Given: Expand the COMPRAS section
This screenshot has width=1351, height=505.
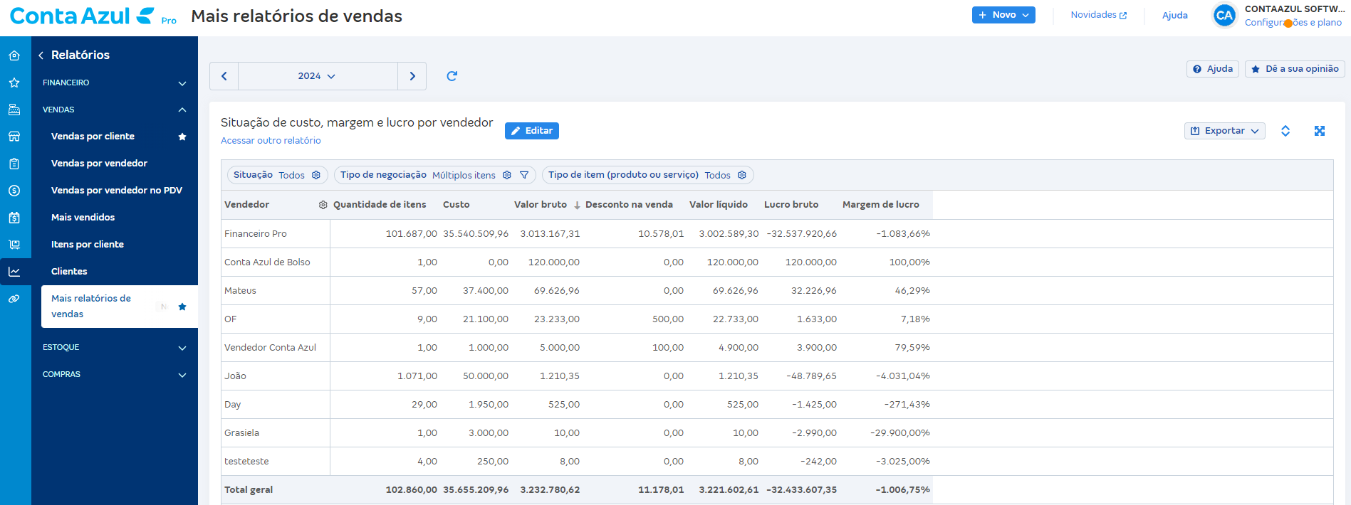Looking at the screenshot, I should tap(115, 375).
